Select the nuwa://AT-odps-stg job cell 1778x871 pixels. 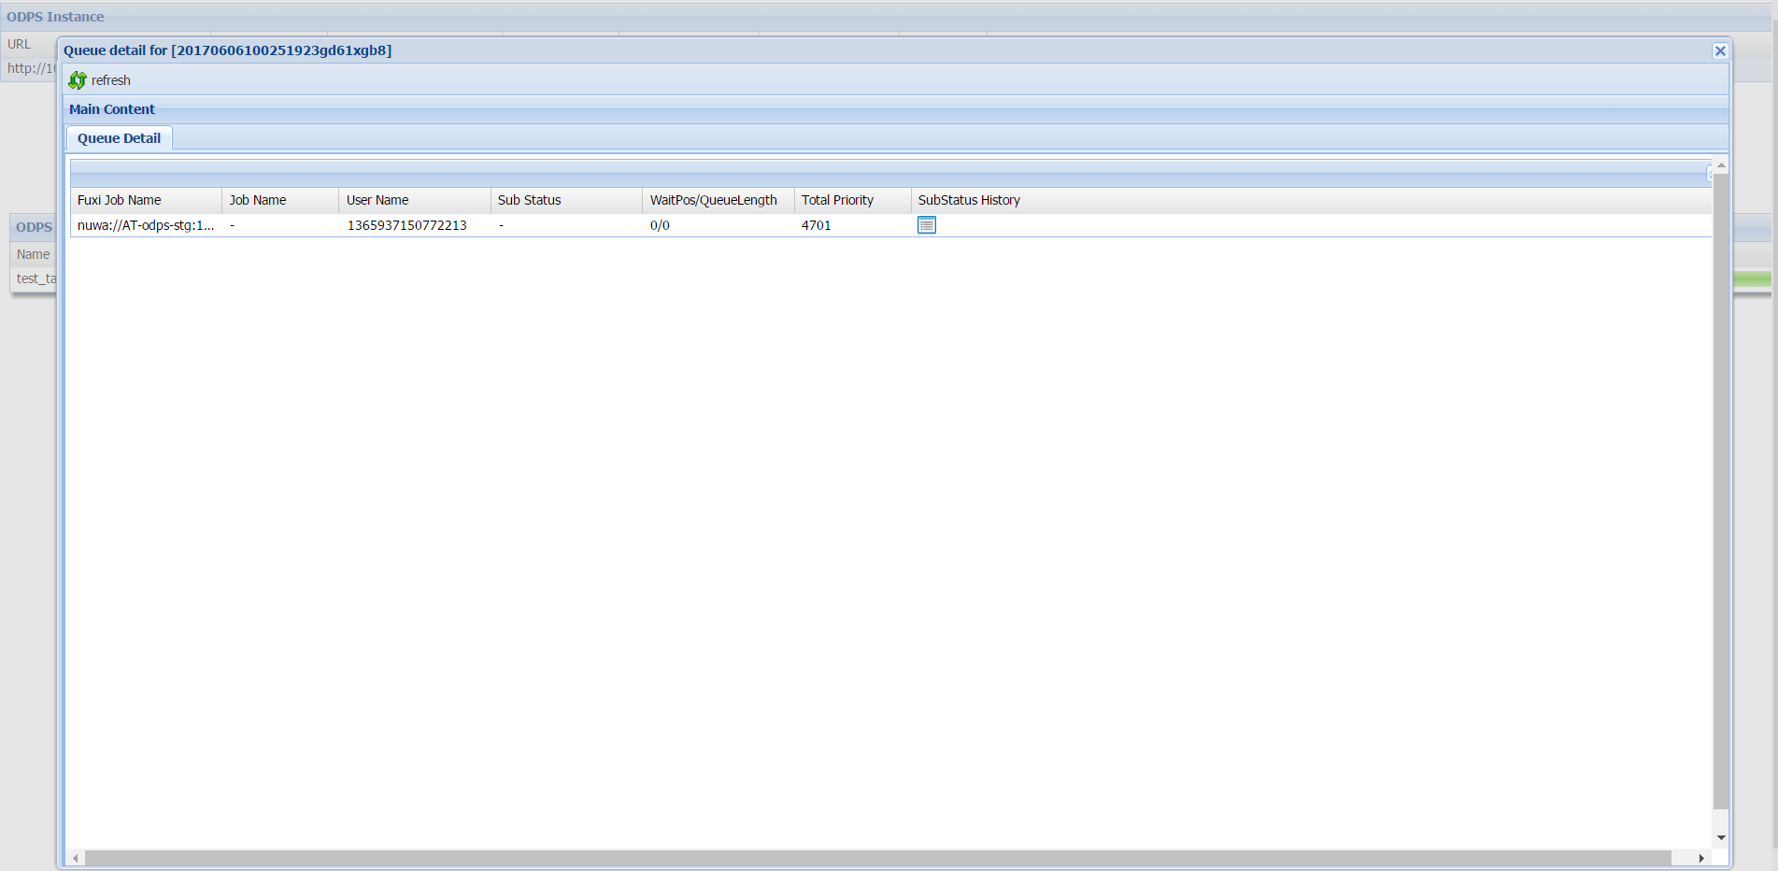click(147, 225)
